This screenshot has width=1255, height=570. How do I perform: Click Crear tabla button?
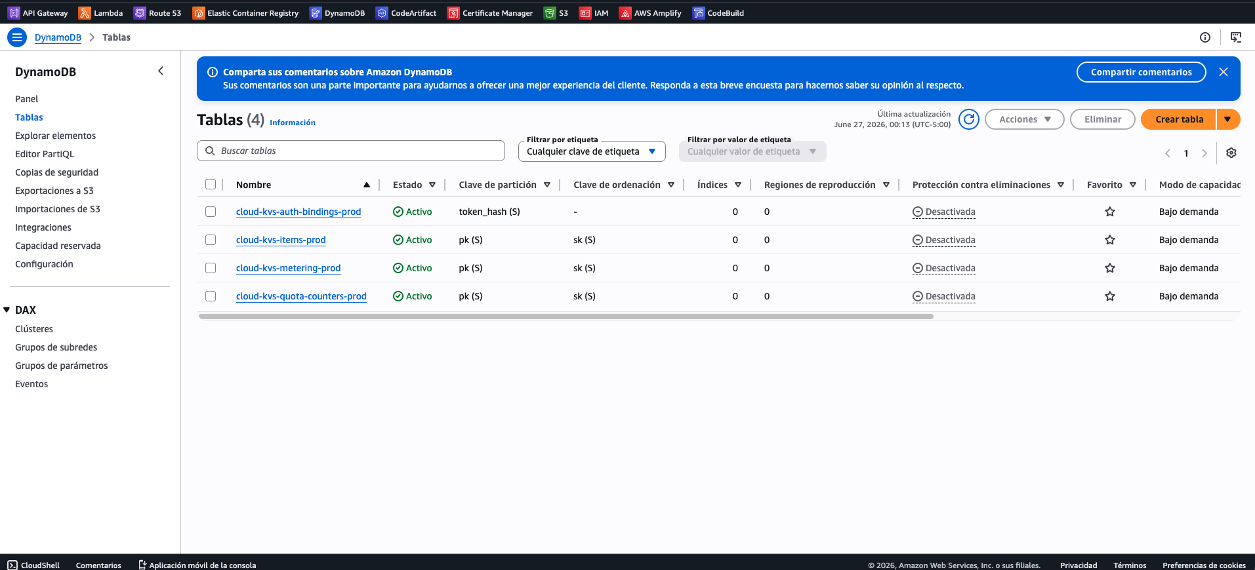[1179, 119]
